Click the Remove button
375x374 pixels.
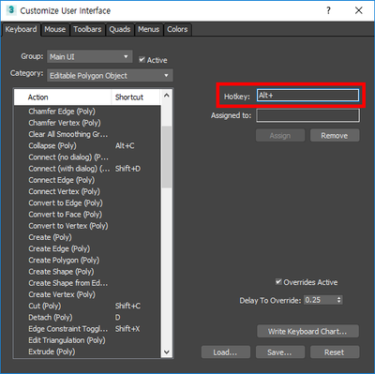coord(335,136)
